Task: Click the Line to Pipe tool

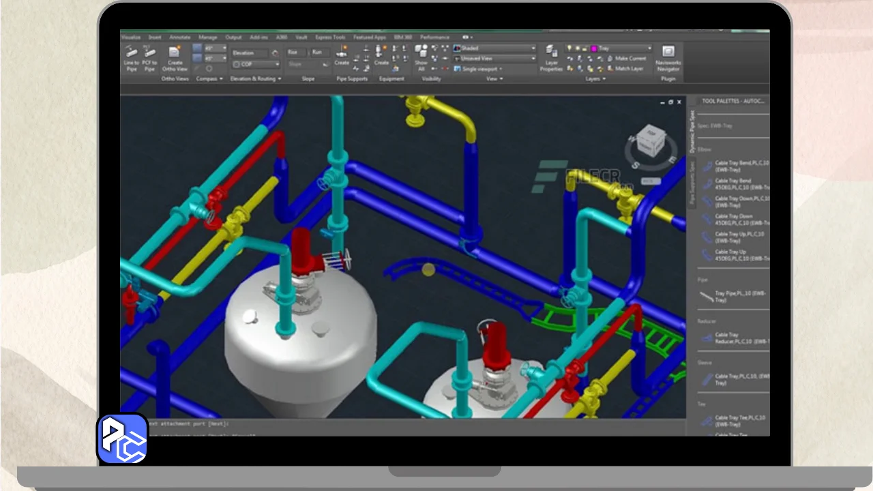Action: tap(131, 57)
